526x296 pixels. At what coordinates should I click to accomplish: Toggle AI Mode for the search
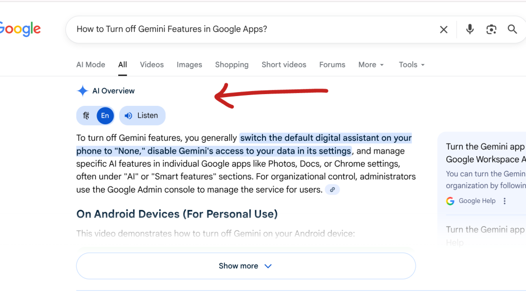(x=90, y=64)
